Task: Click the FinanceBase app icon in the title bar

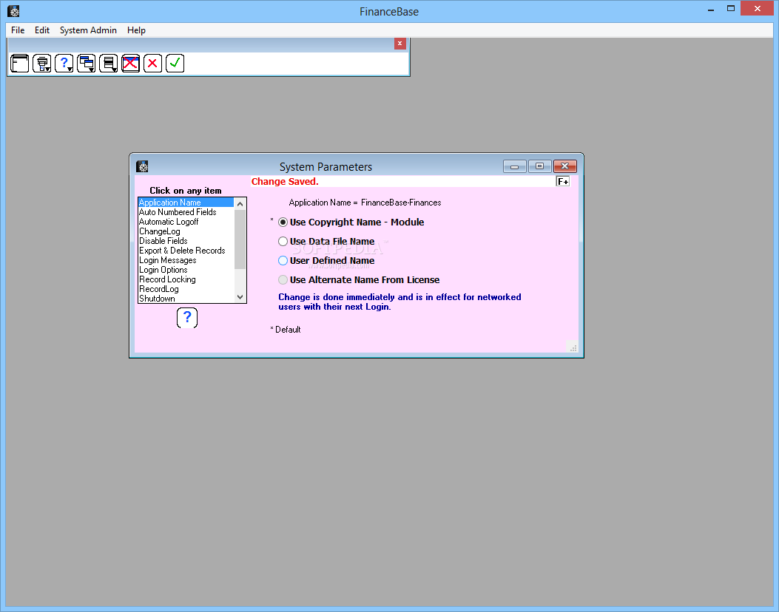Action: (x=14, y=11)
